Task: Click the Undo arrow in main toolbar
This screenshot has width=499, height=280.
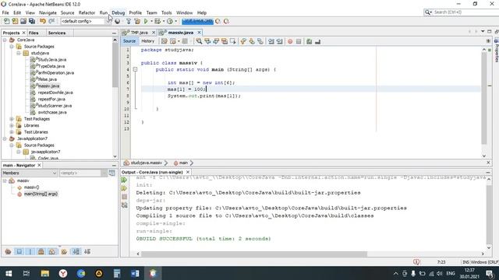Action: [x=43, y=21]
